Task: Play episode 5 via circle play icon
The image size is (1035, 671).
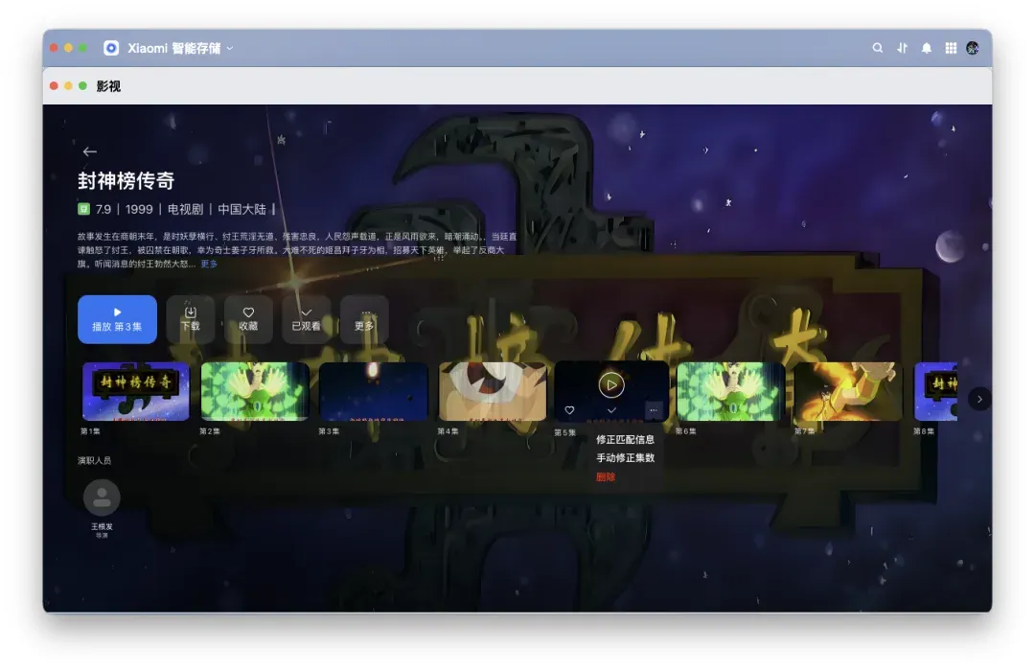Action: 611,385
